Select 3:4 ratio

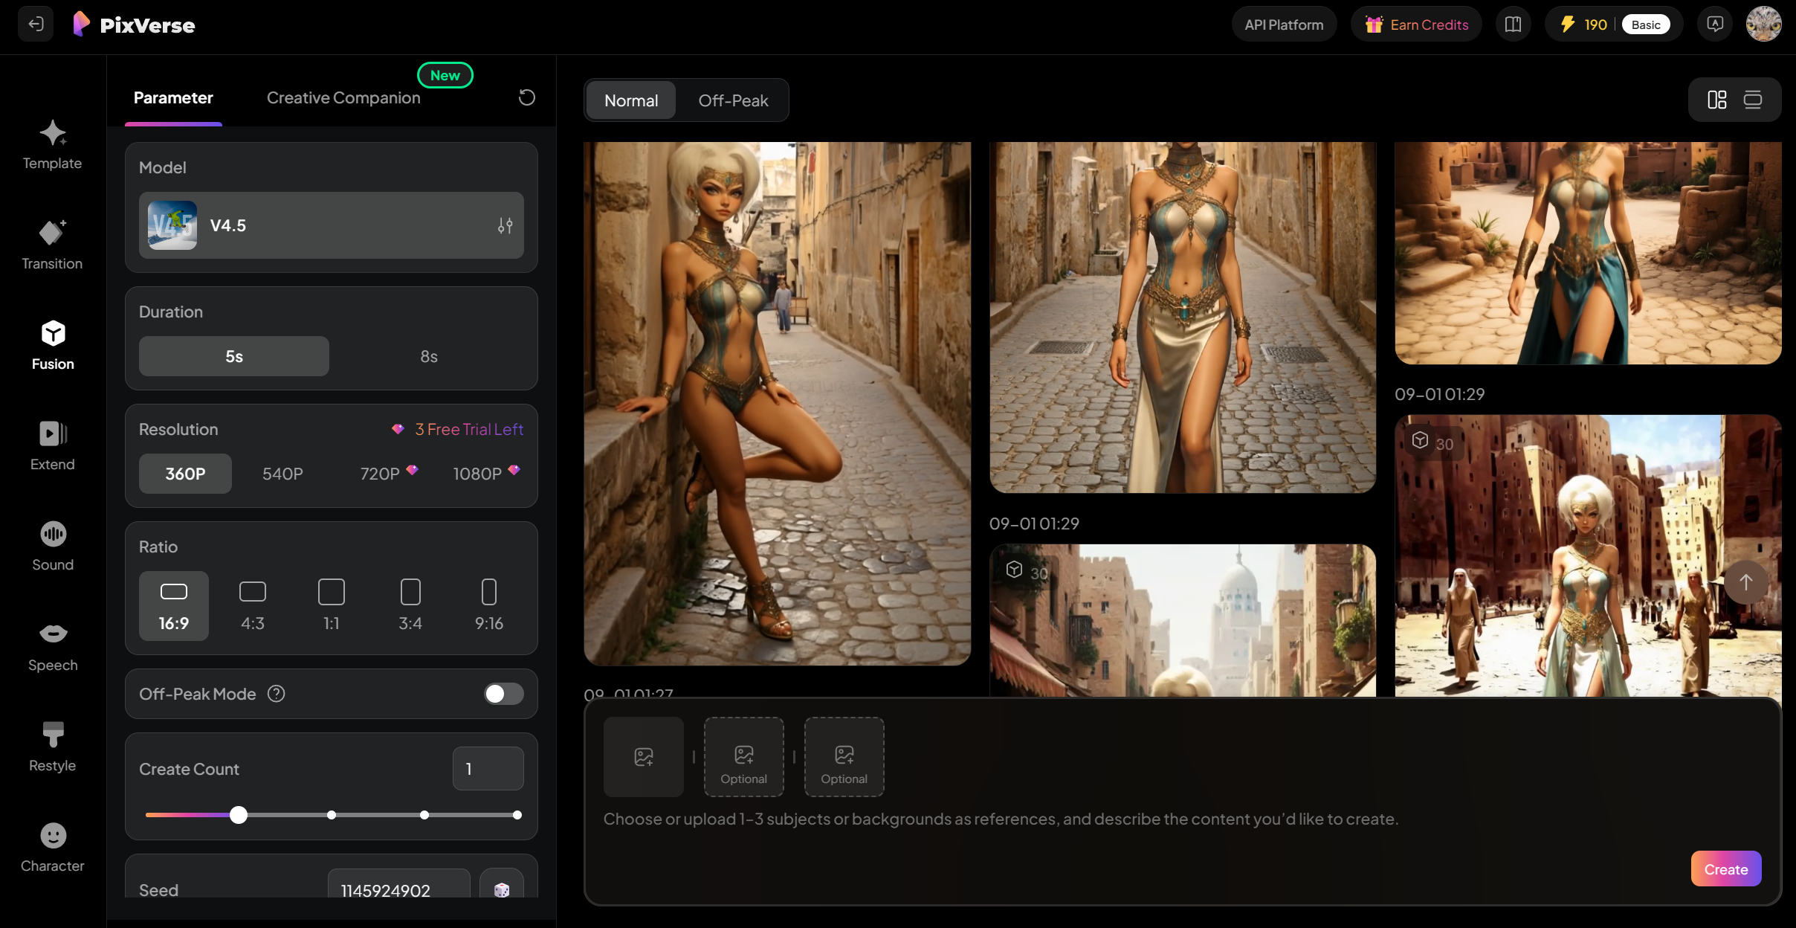pyautogui.click(x=410, y=606)
